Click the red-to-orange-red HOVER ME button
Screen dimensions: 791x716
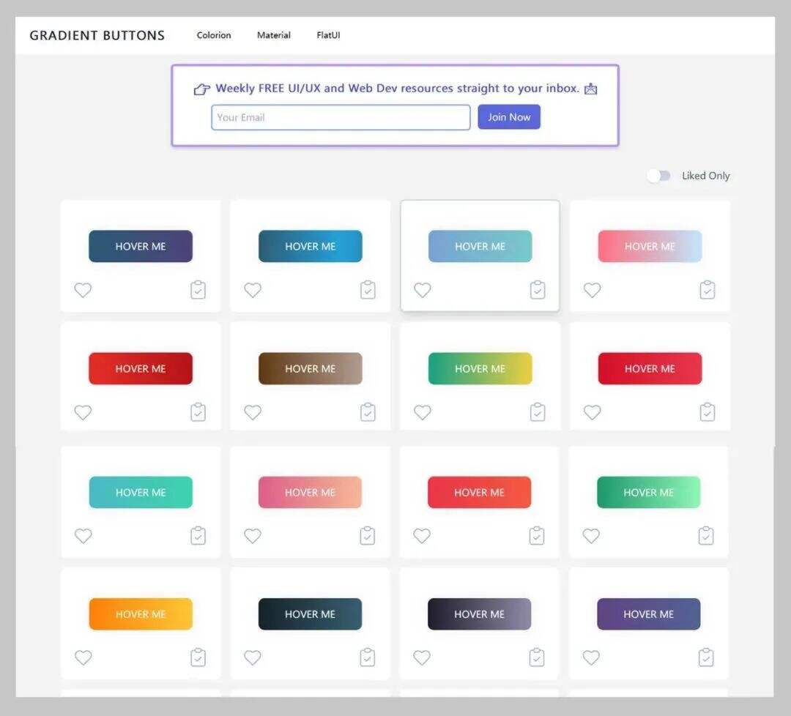pyautogui.click(x=479, y=492)
